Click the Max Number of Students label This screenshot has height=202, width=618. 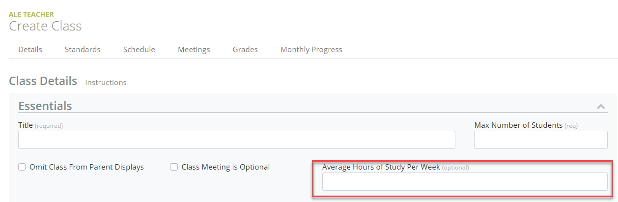pos(518,125)
